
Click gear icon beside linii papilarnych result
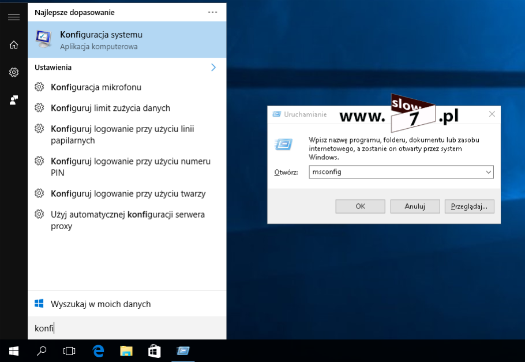click(39, 129)
